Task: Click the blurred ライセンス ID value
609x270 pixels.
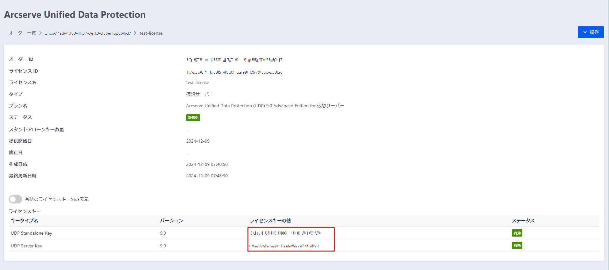Action: (234, 72)
